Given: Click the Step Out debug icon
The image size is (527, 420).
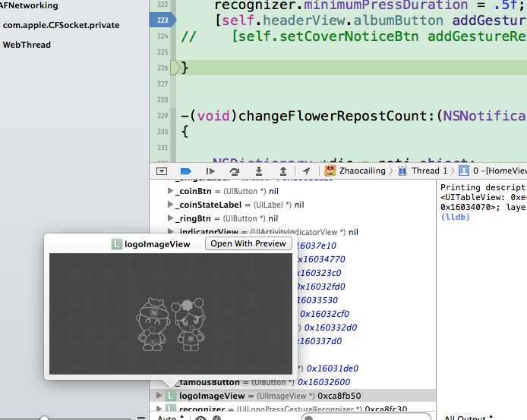Looking at the screenshot, I should (283, 171).
